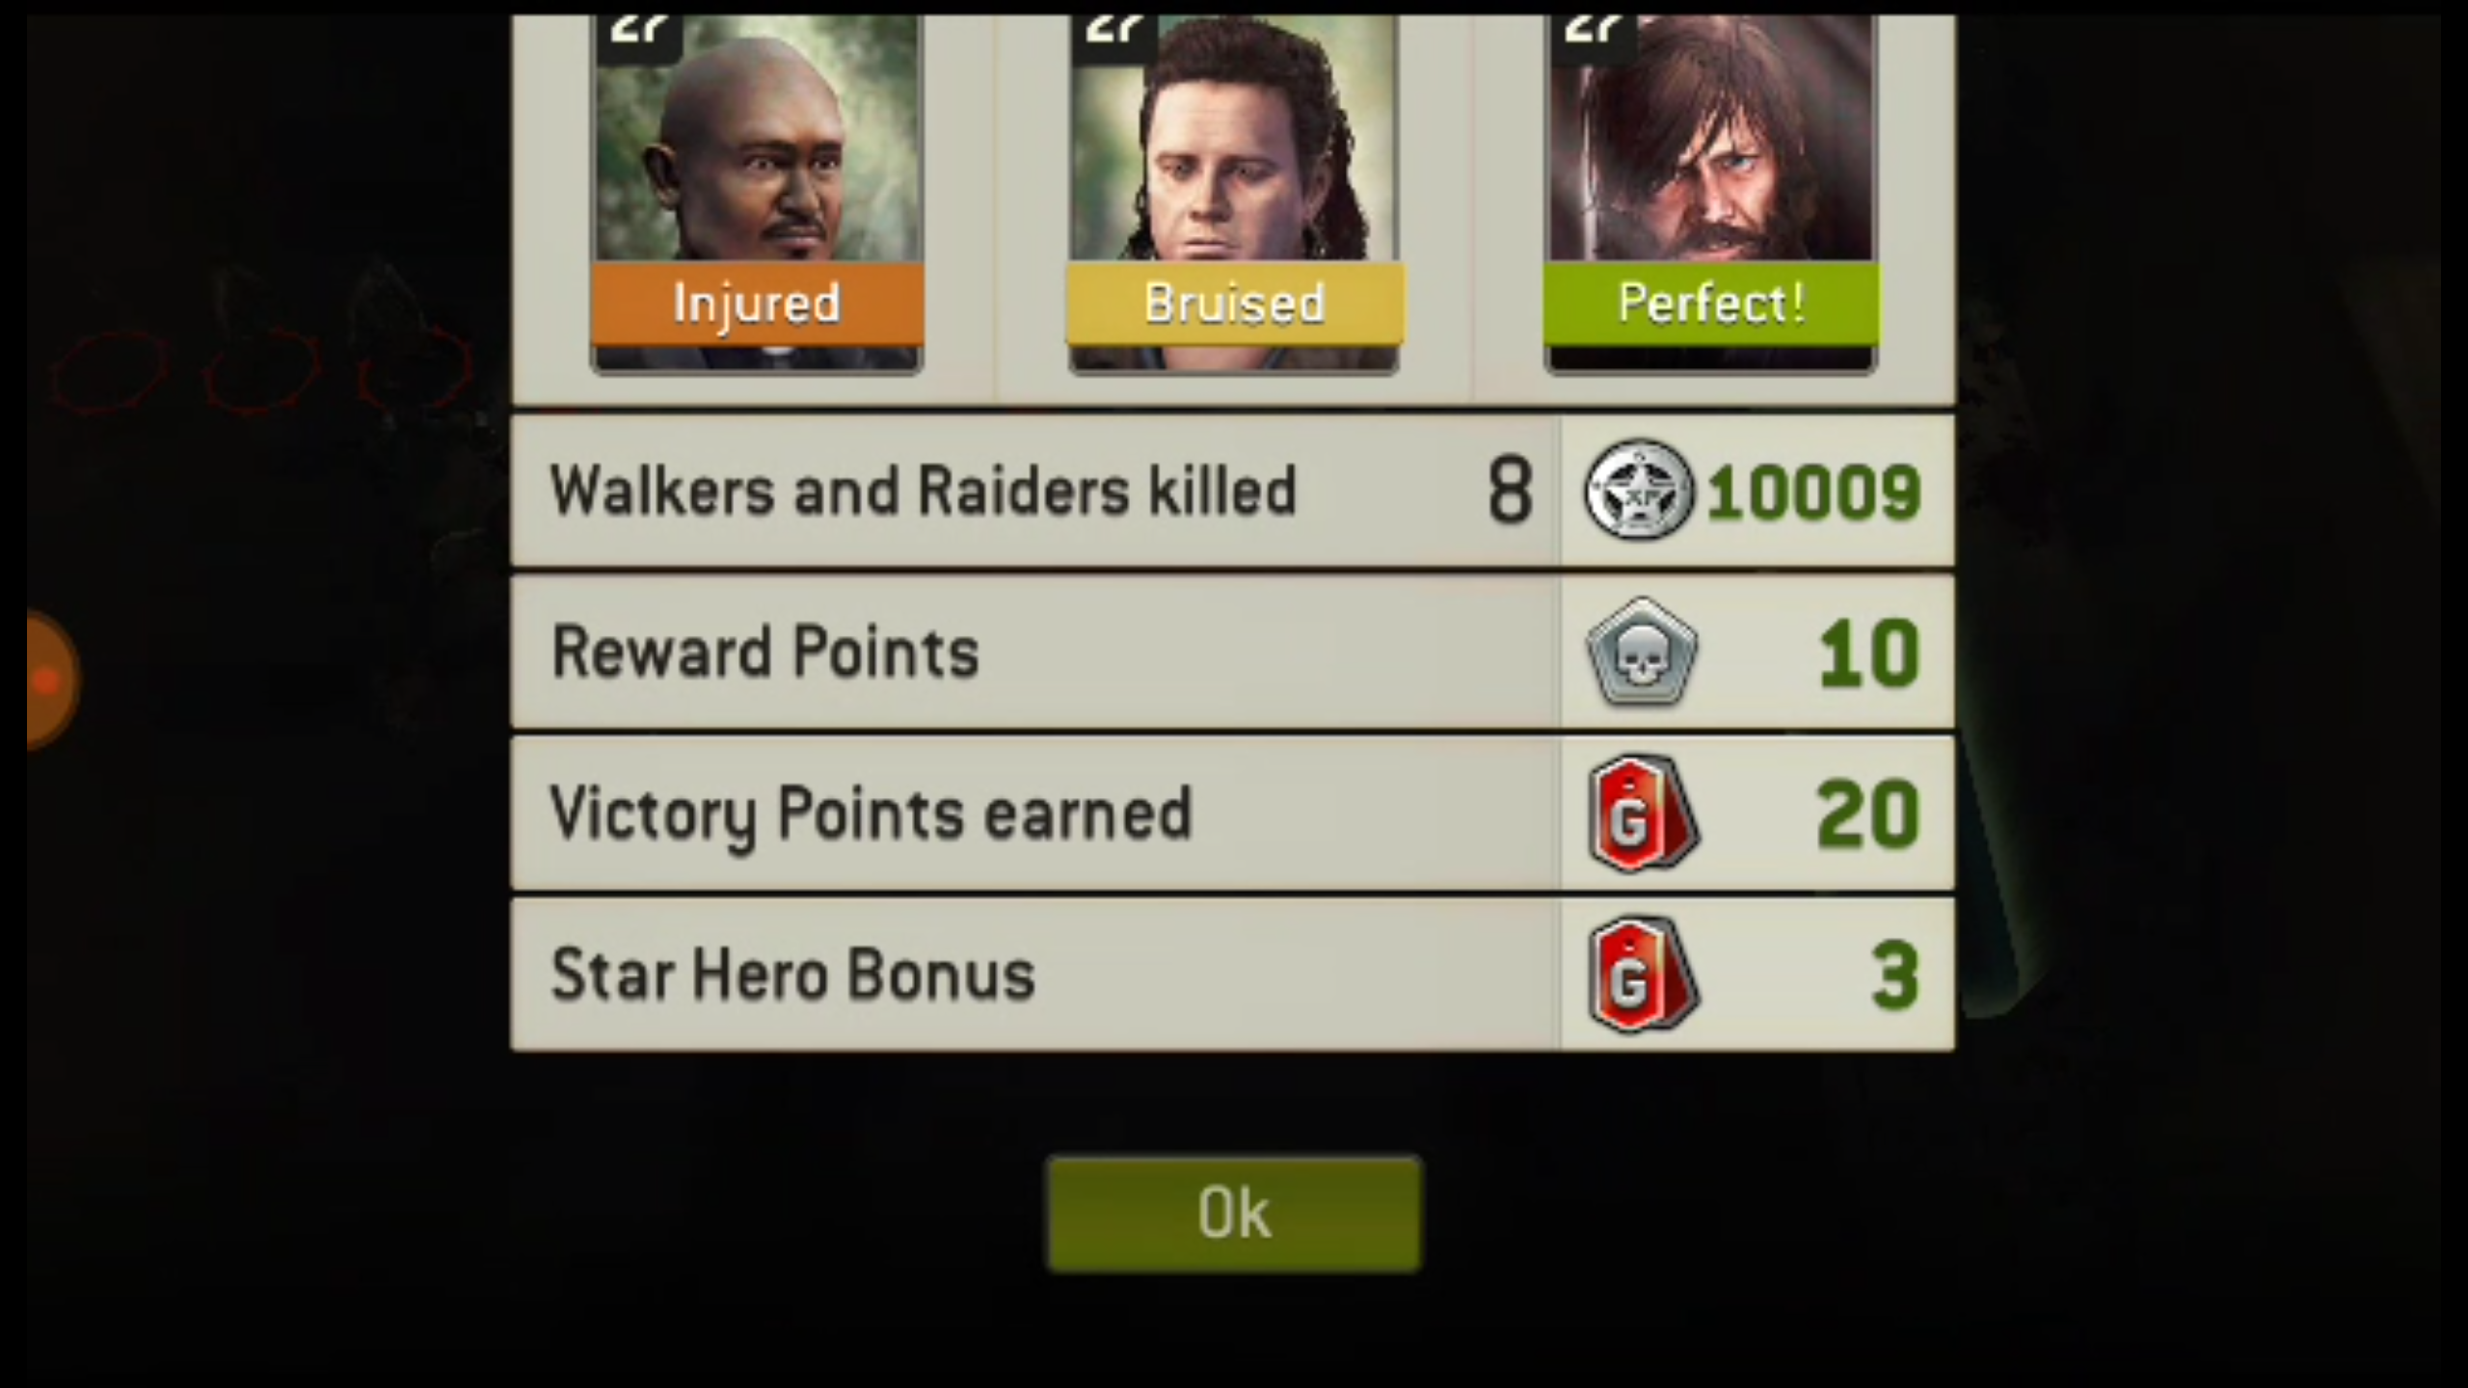Screen dimensions: 2468x1388
Task: Click the 10009 XP value
Action: (1813, 493)
